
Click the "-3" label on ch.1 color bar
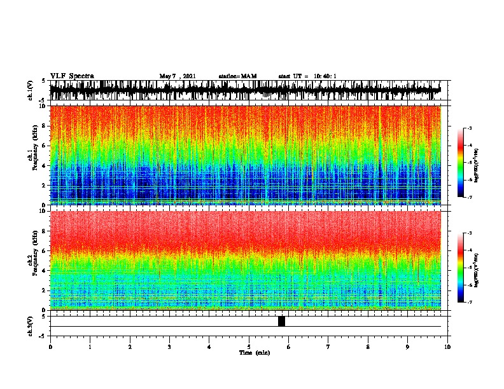pos(469,128)
